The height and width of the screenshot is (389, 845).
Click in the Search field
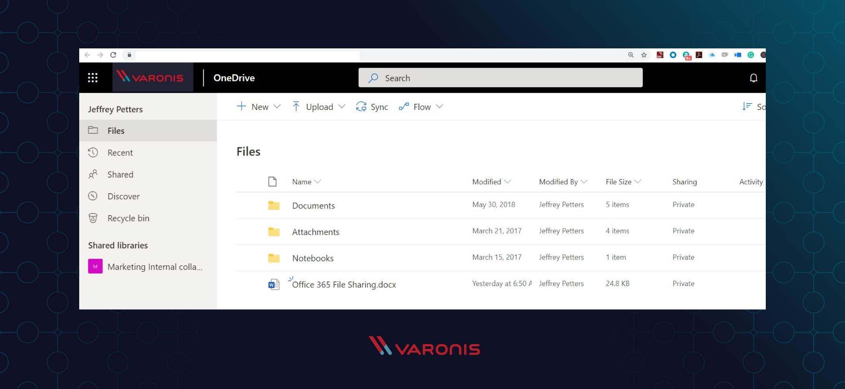(500, 77)
